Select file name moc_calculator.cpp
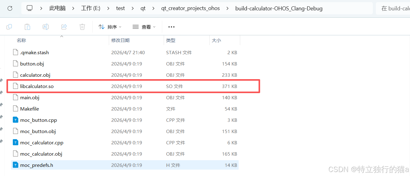 click(x=42, y=143)
